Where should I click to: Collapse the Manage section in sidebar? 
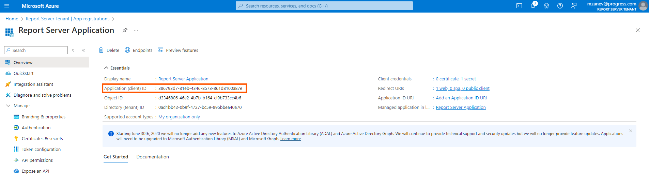point(8,106)
